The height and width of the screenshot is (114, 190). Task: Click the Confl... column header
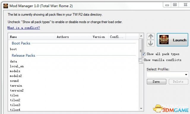[117, 37]
